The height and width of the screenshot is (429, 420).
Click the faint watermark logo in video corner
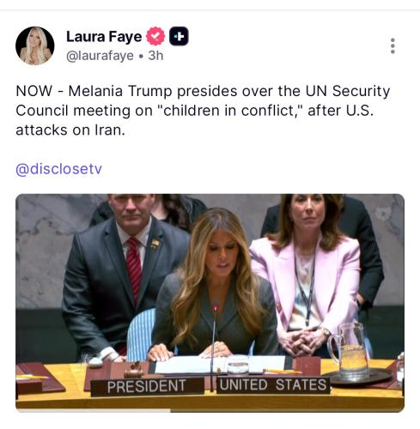tap(384, 213)
